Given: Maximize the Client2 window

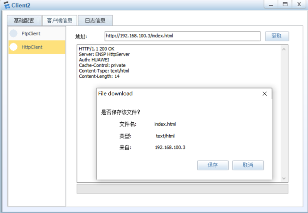Looking at the screenshot, I should 285,4.
